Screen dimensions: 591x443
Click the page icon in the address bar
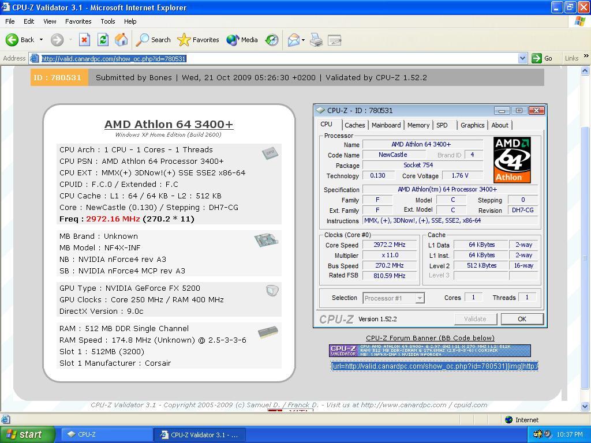[34, 58]
